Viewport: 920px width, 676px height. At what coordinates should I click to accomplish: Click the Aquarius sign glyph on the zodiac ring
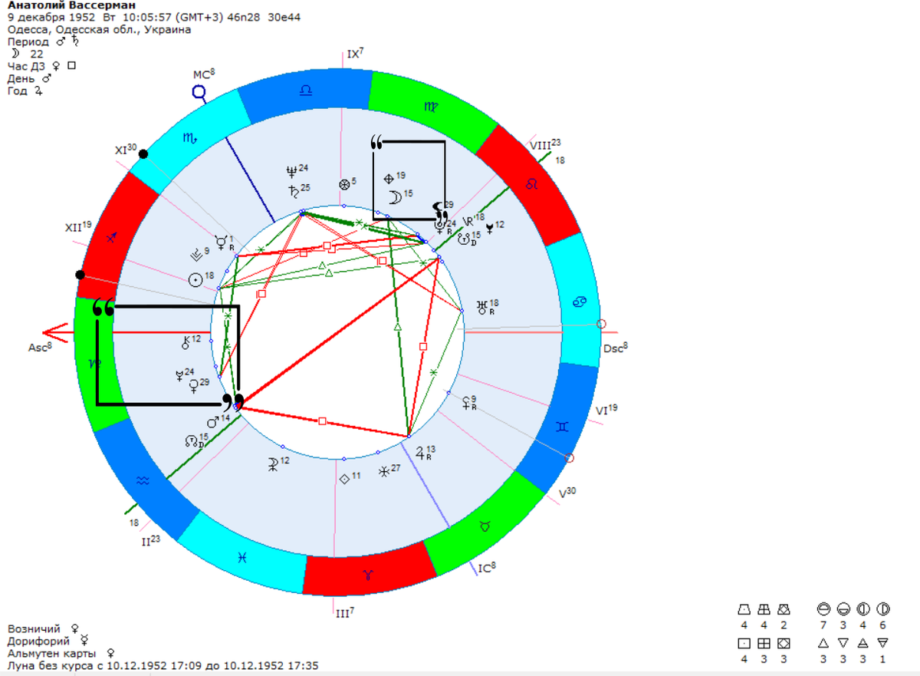tap(141, 481)
